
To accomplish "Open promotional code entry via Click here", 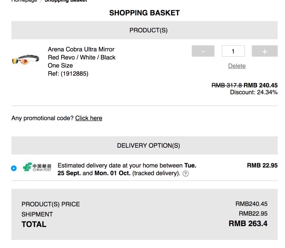I will [89, 118].
